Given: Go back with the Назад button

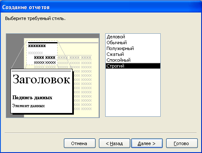Looking at the screenshot, I should coord(114,143).
